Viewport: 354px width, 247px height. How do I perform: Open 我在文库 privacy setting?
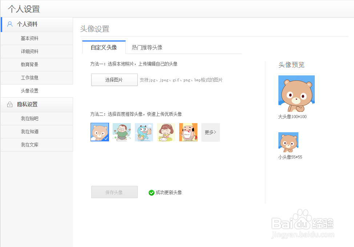(37, 145)
